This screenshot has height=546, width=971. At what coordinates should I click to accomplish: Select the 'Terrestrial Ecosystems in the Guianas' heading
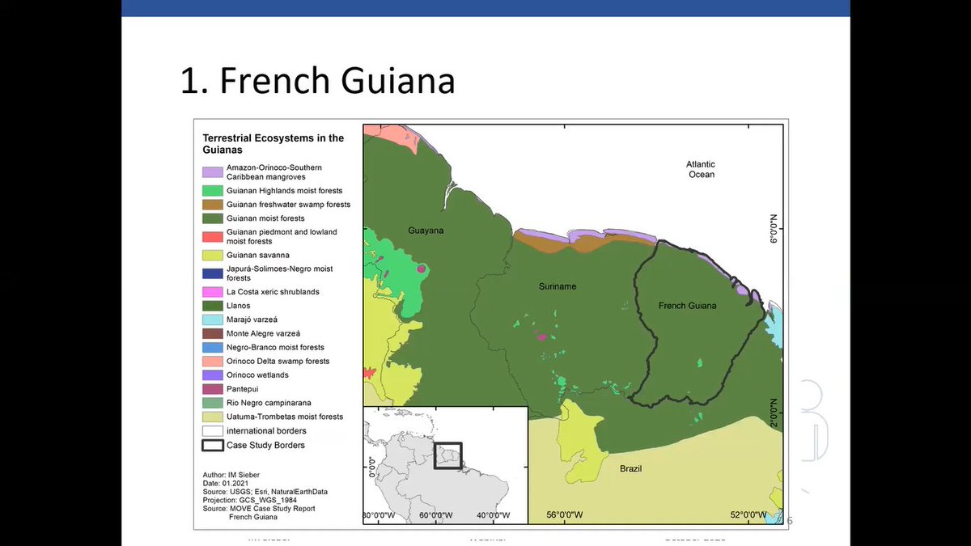point(273,144)
